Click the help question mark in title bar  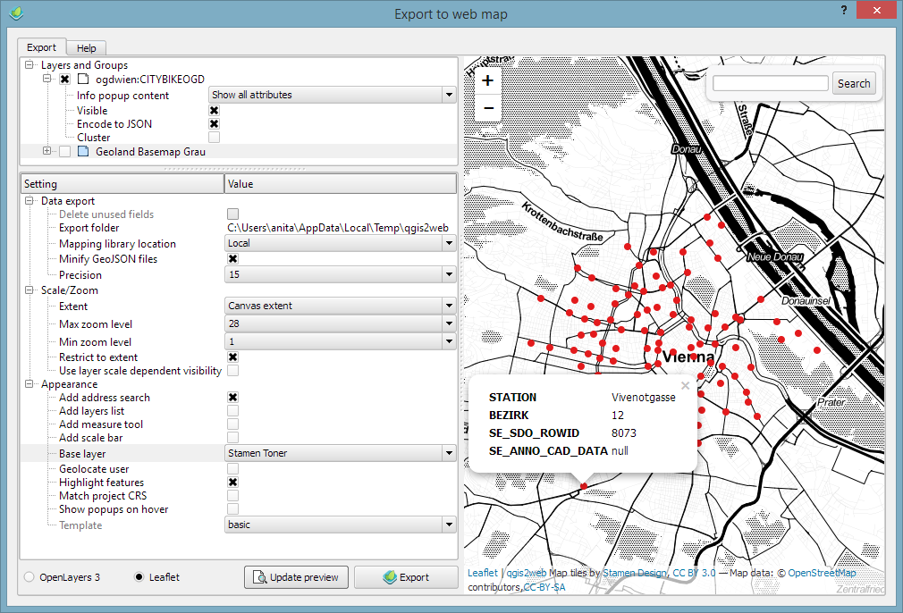844,11
